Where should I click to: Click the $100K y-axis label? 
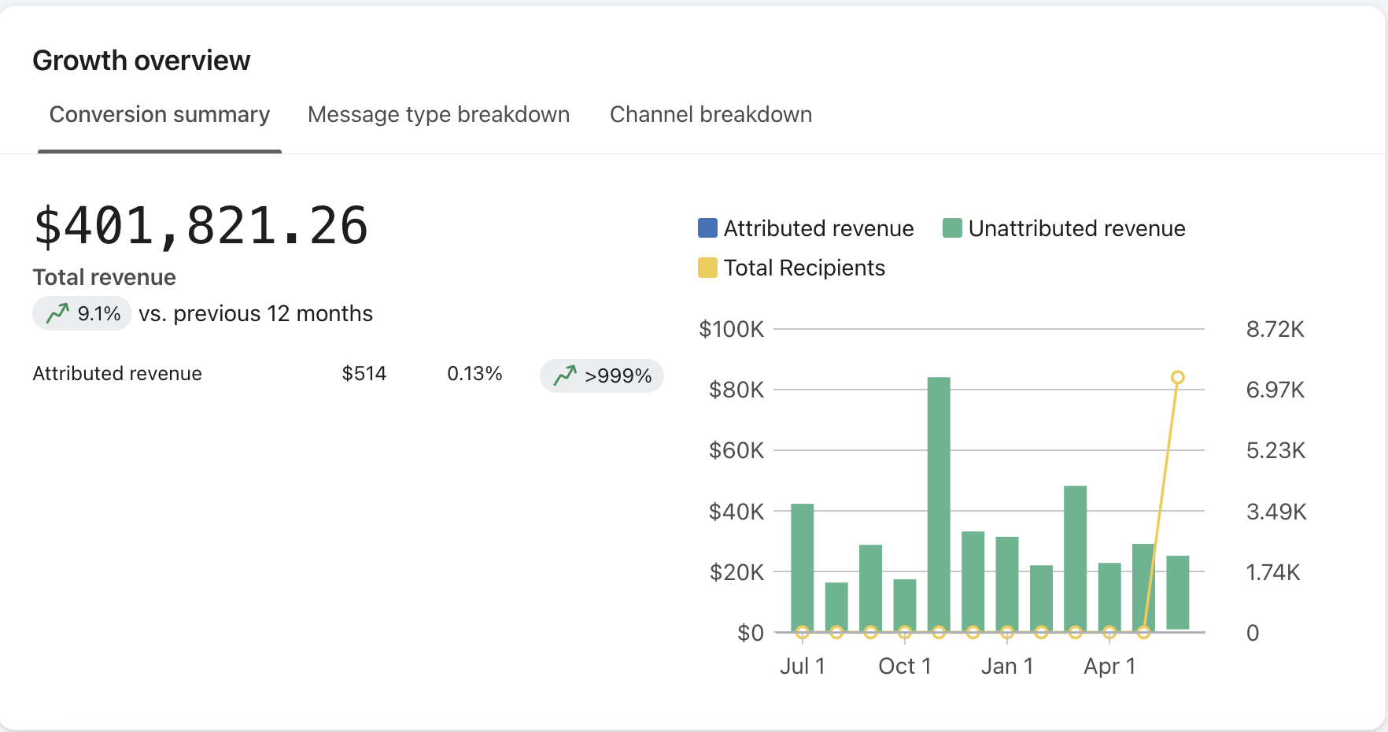732,329
